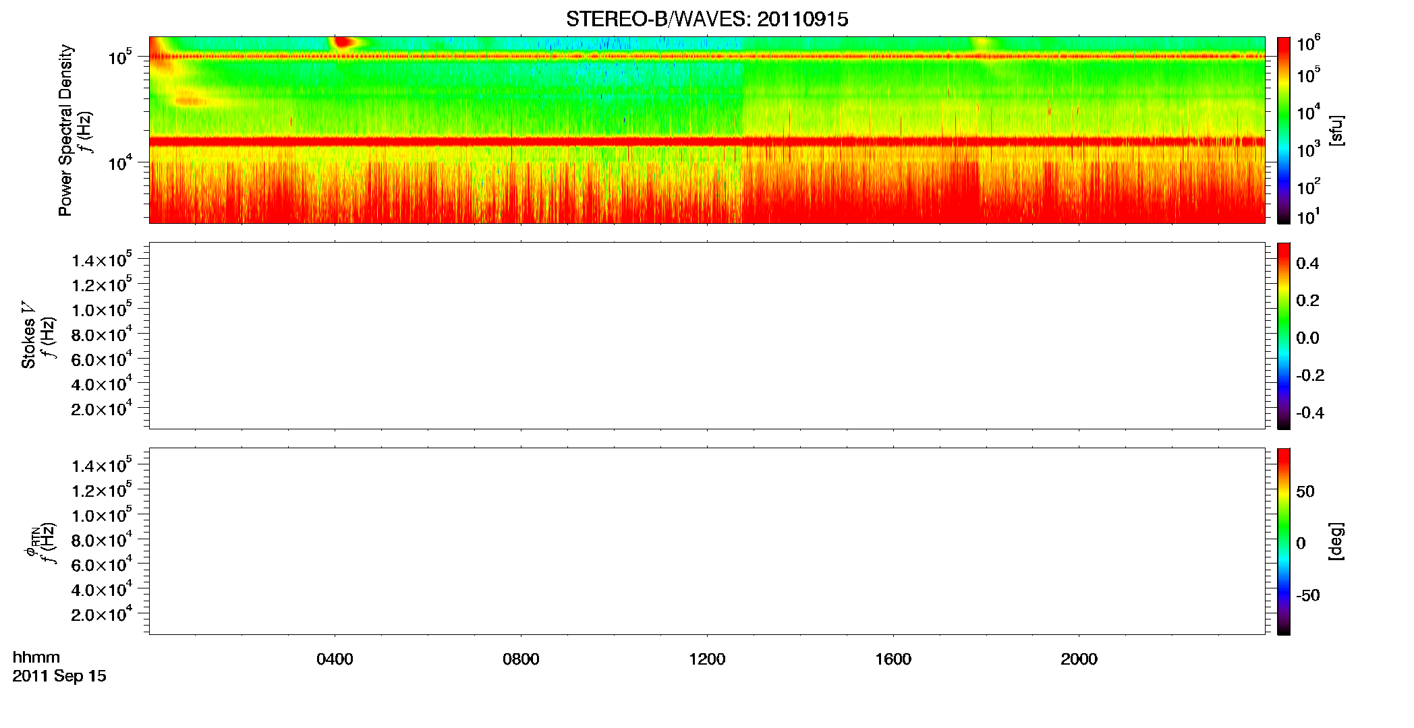Click the [deg] unit label
Screen dimensions: 1414x728
[x=1336, y=541]
